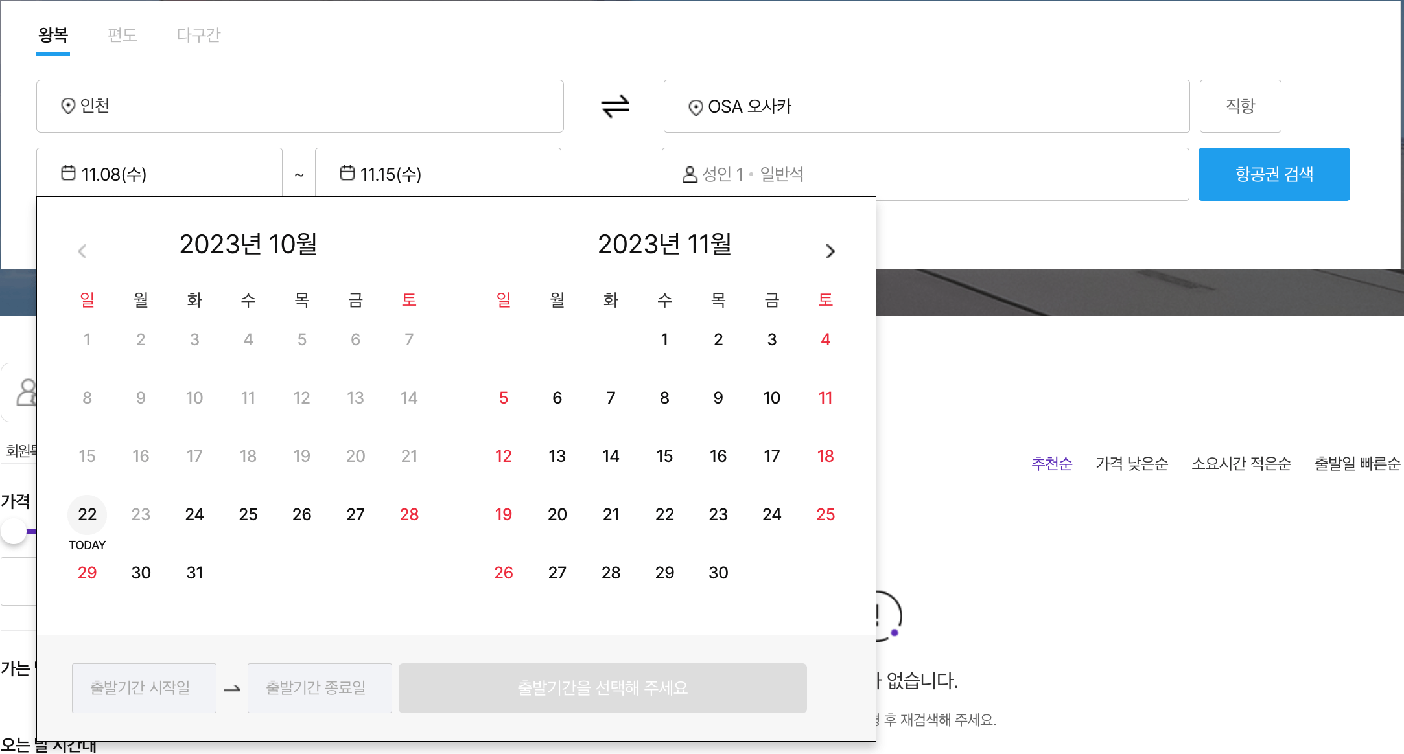Switch to the 다구간 tab
Screen dimensions: 1404x754
tap(198, 36)
